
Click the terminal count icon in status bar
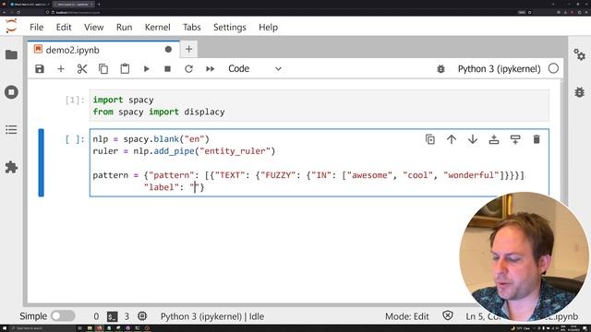[112, 316]
